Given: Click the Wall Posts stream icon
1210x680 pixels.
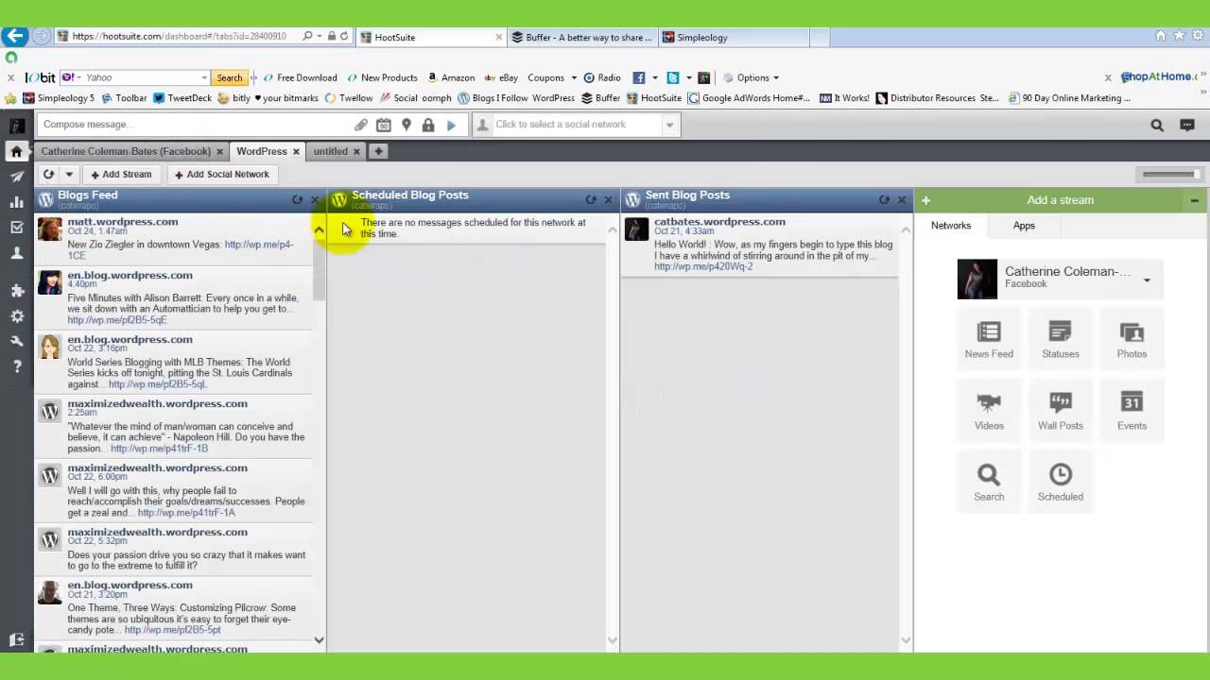Looking at the screenshot, I should tap(1060, 412).
